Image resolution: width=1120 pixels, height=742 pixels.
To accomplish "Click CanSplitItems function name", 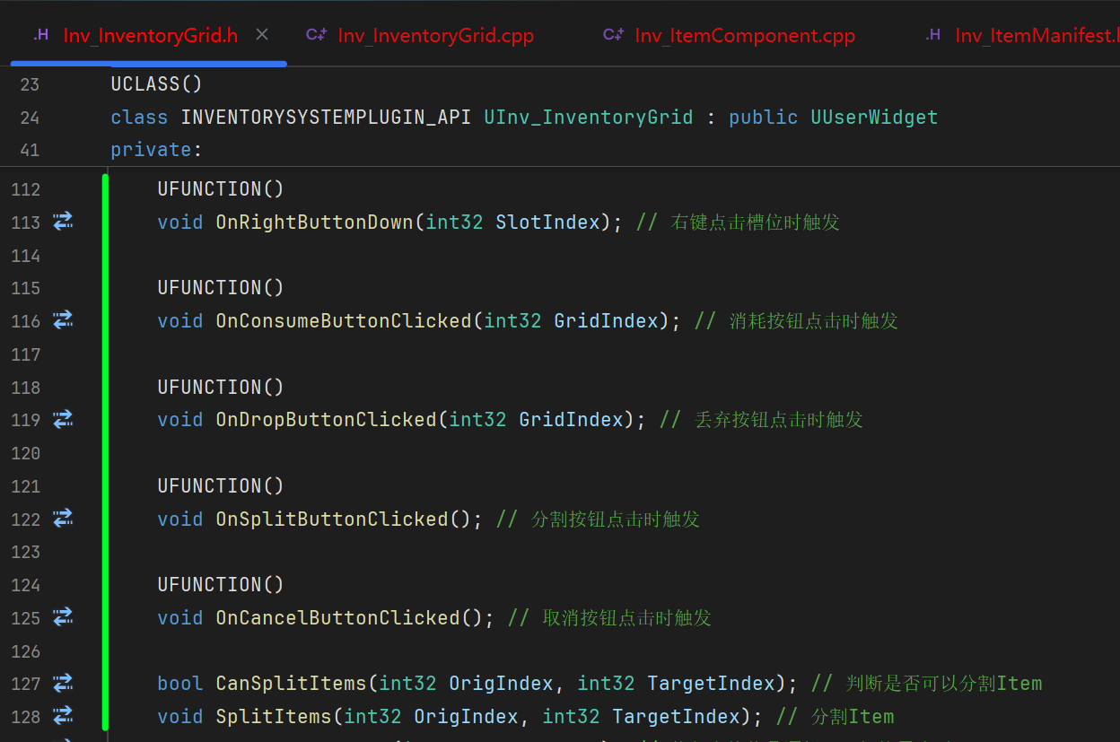I will tap(292, 684).
